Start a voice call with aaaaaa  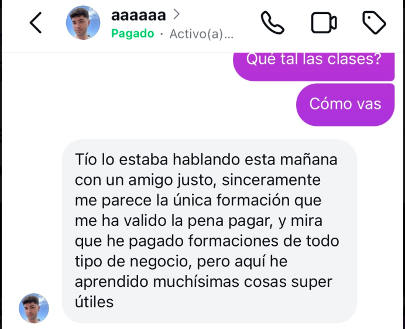pos(273,23)
